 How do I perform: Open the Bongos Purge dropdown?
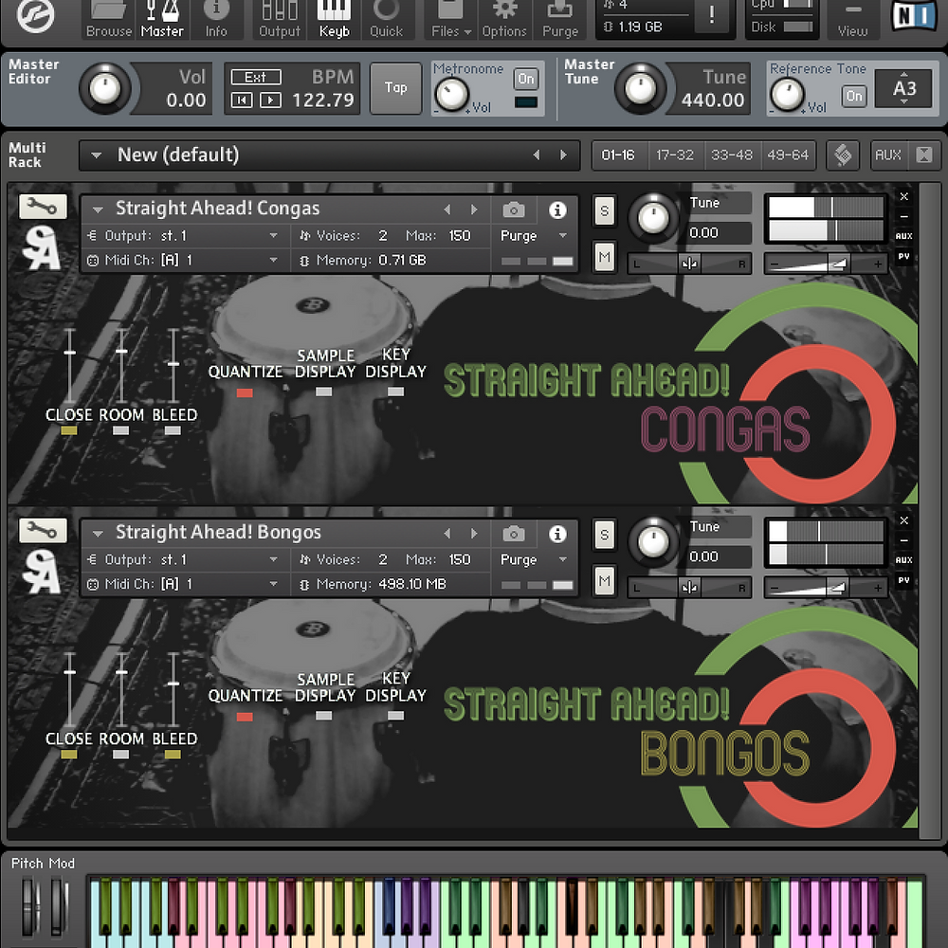point(534,560)
